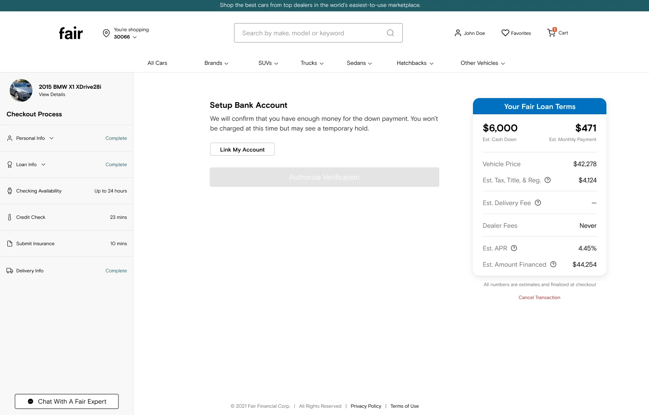Image resolution: width=649 pixels, height=415 pixels.
Task: Open the Sedans dropdown menu
Action: point(359,63)
